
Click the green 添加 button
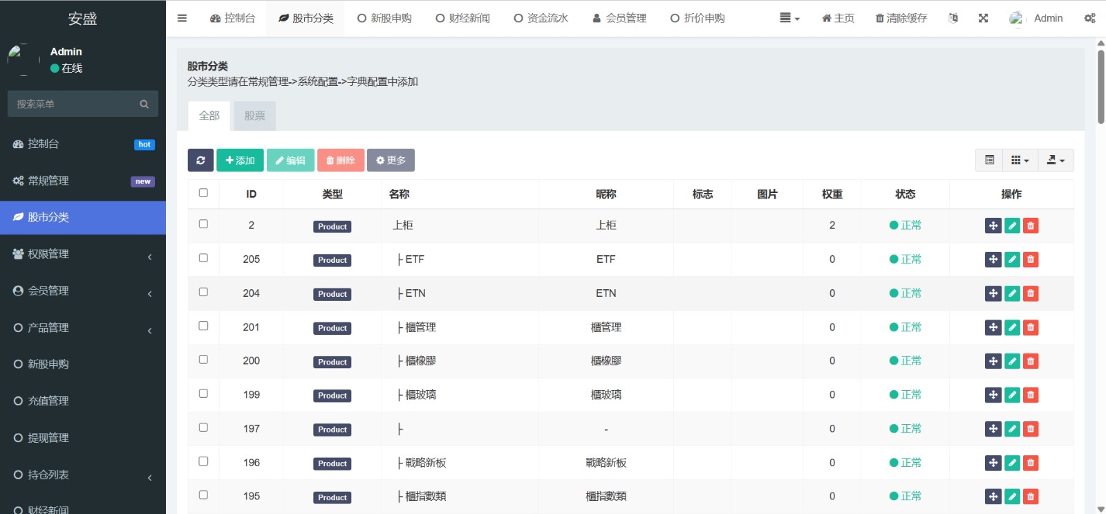point(240,160)
